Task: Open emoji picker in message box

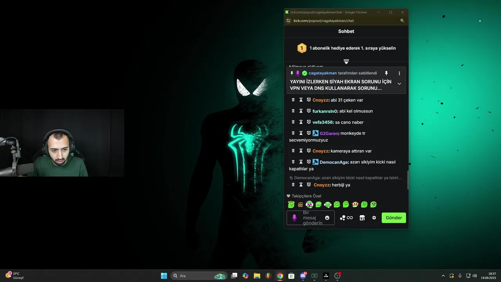Action: [327, 218]
